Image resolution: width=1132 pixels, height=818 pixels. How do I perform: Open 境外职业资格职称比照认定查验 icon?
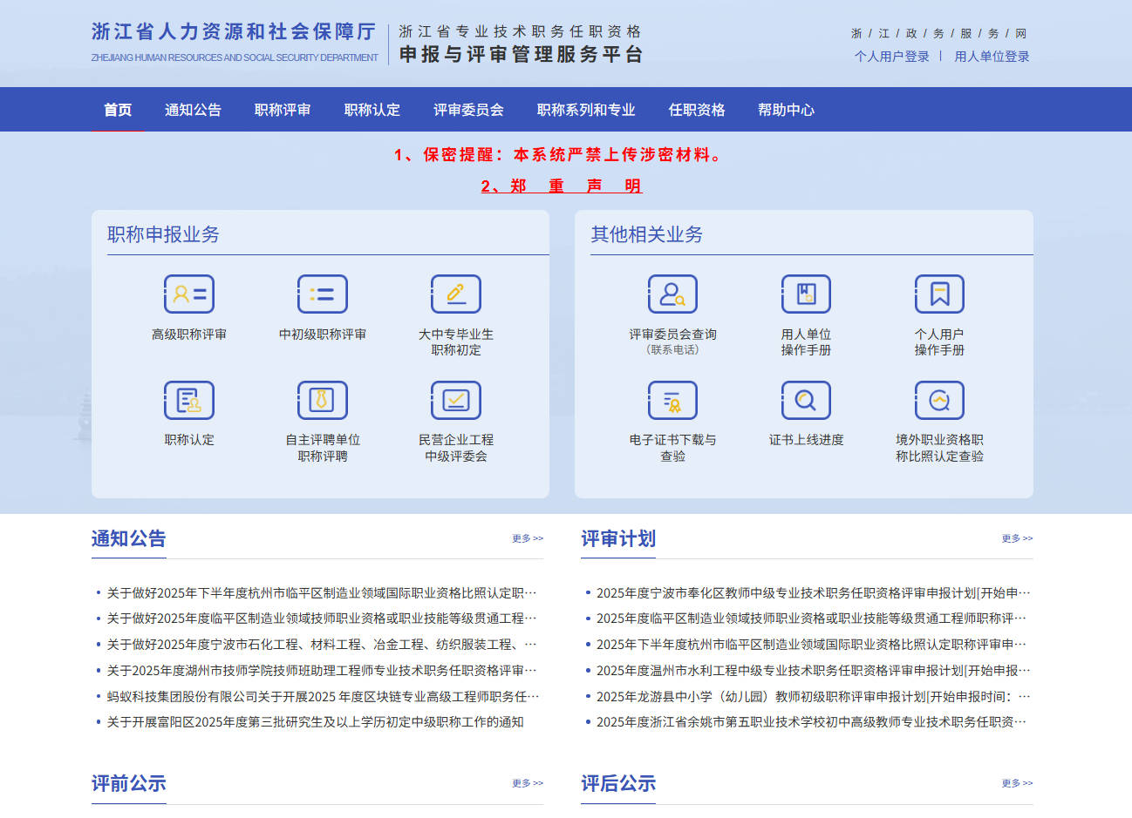click(x=939, y=401)
